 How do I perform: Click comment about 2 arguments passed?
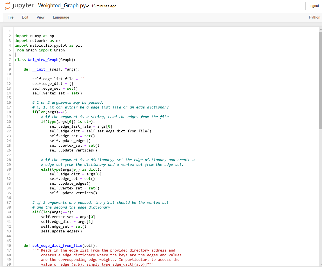pyautogui.click(x=100, y=203)
